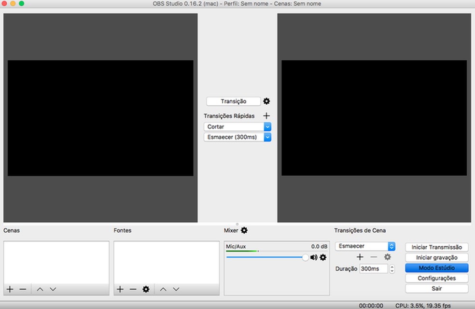Add a new source in Fontes

(120, 289)
